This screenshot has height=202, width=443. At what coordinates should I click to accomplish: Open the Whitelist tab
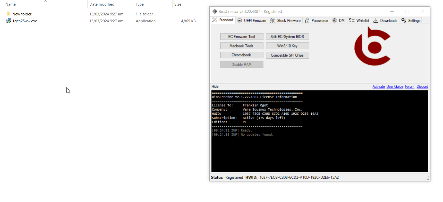359,21
